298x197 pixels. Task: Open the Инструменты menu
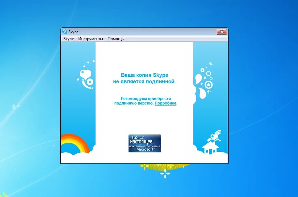[x=91, y=39]
